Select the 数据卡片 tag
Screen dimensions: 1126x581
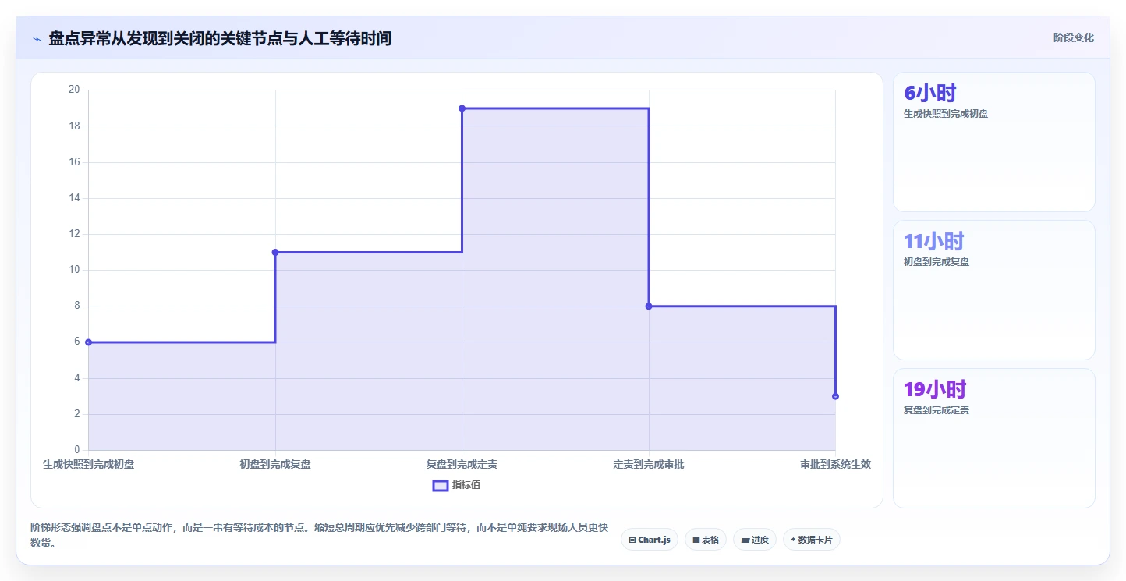[812, 540]
